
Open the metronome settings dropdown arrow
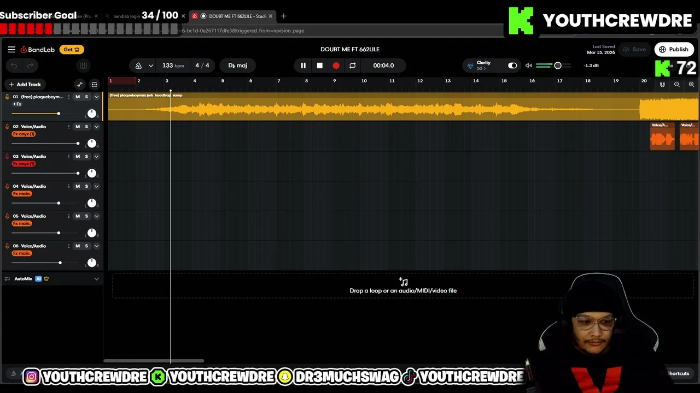150,65
